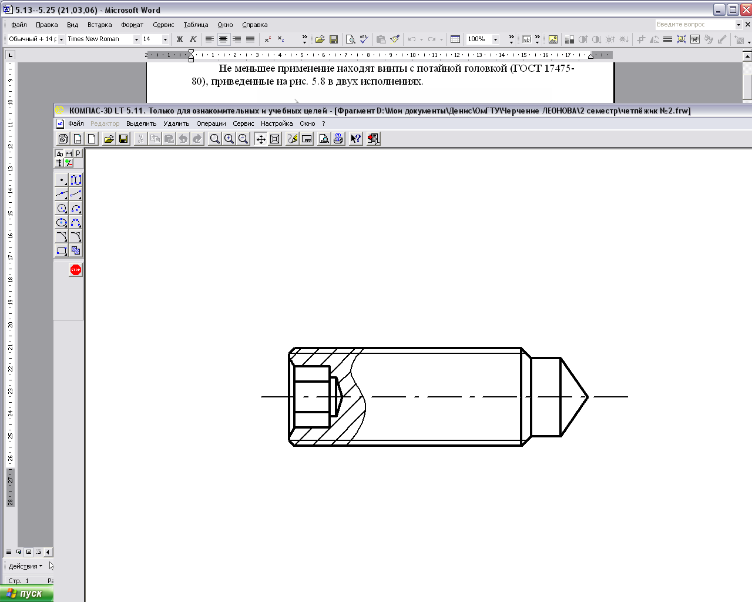The width and height of the screenshot is (752, 602).
Task: Click Word's insert picture button
Action: 553,39
